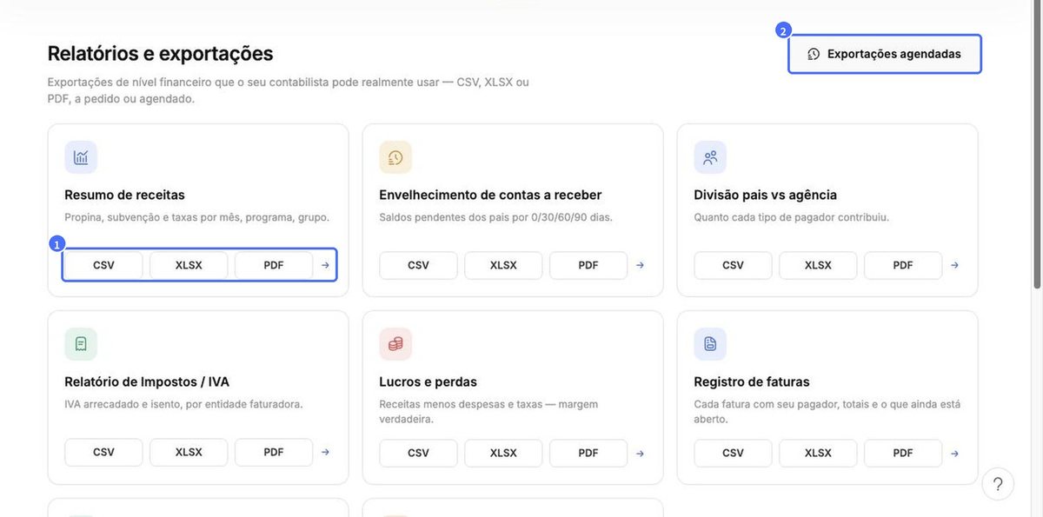1043x517 pixels.
Task: Click the Registro de faturas title
Action: tap(752, 381)
